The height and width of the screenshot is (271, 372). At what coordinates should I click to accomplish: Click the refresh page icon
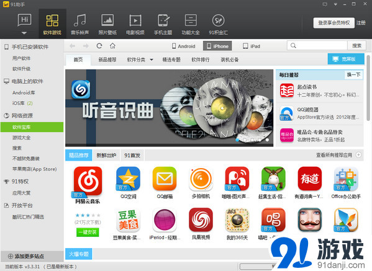pyautogui.click(x=99, y=46)
